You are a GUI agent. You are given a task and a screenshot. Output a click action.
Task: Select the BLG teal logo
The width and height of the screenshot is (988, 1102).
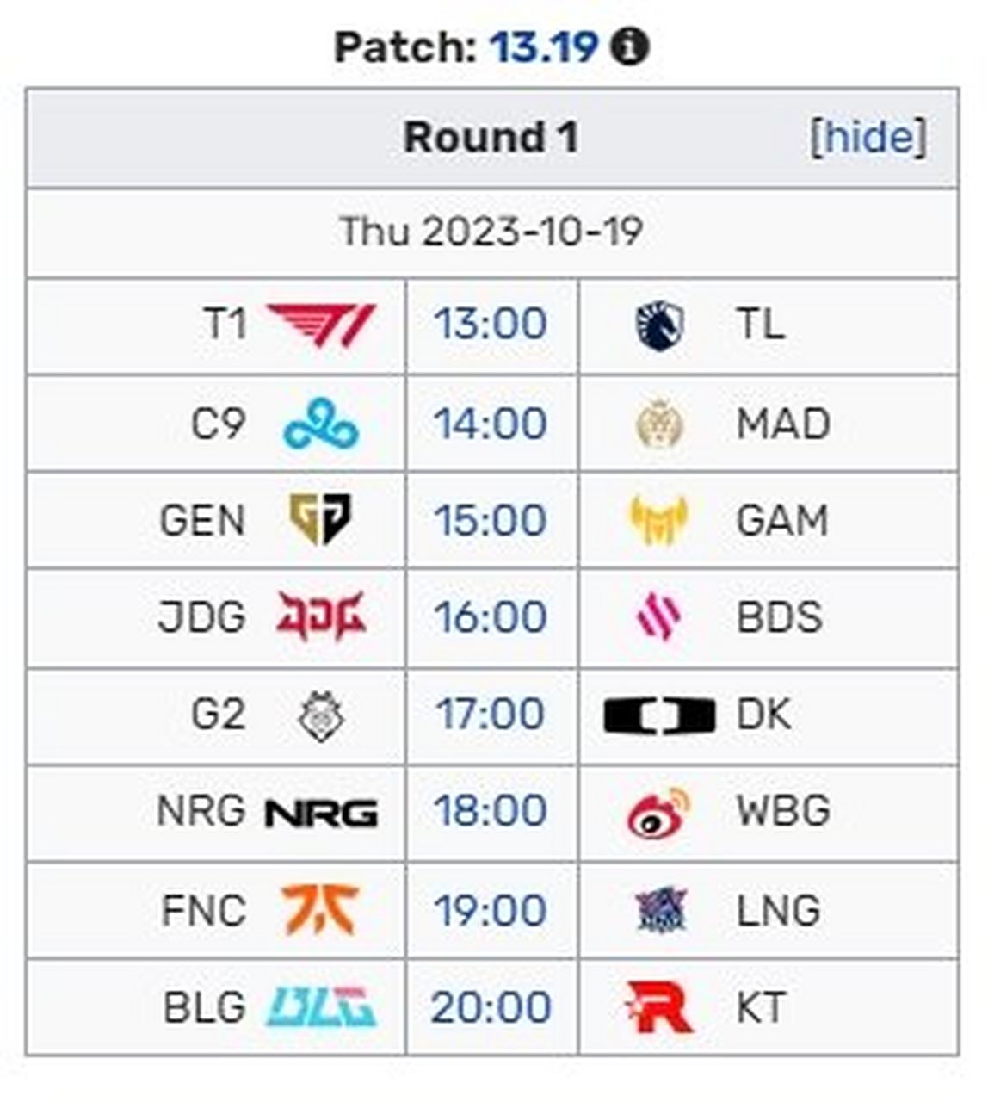click(x=321, y=1006)
